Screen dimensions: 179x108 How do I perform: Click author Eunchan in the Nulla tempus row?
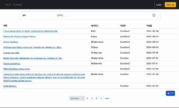click(124, 86)
